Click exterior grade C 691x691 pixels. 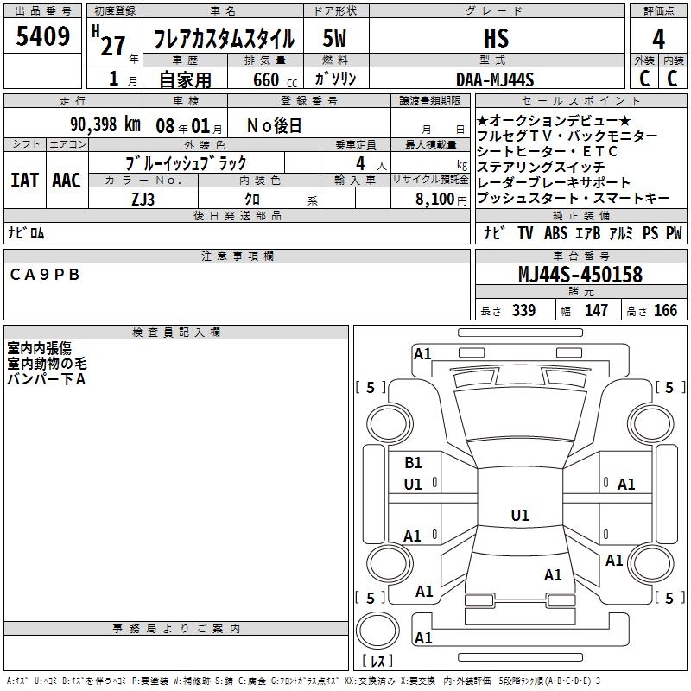pyautogui.click(x=644, y=79)
